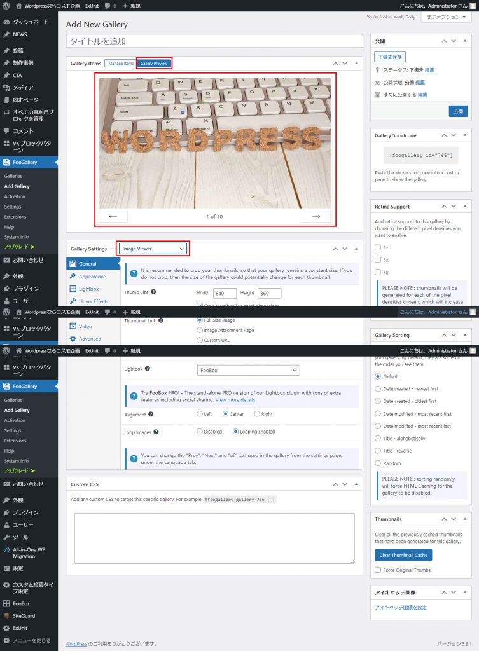This screenshot has height=651, width=479.
Task: Click the next arrow in gallery preview
Action: coord(316,216)
